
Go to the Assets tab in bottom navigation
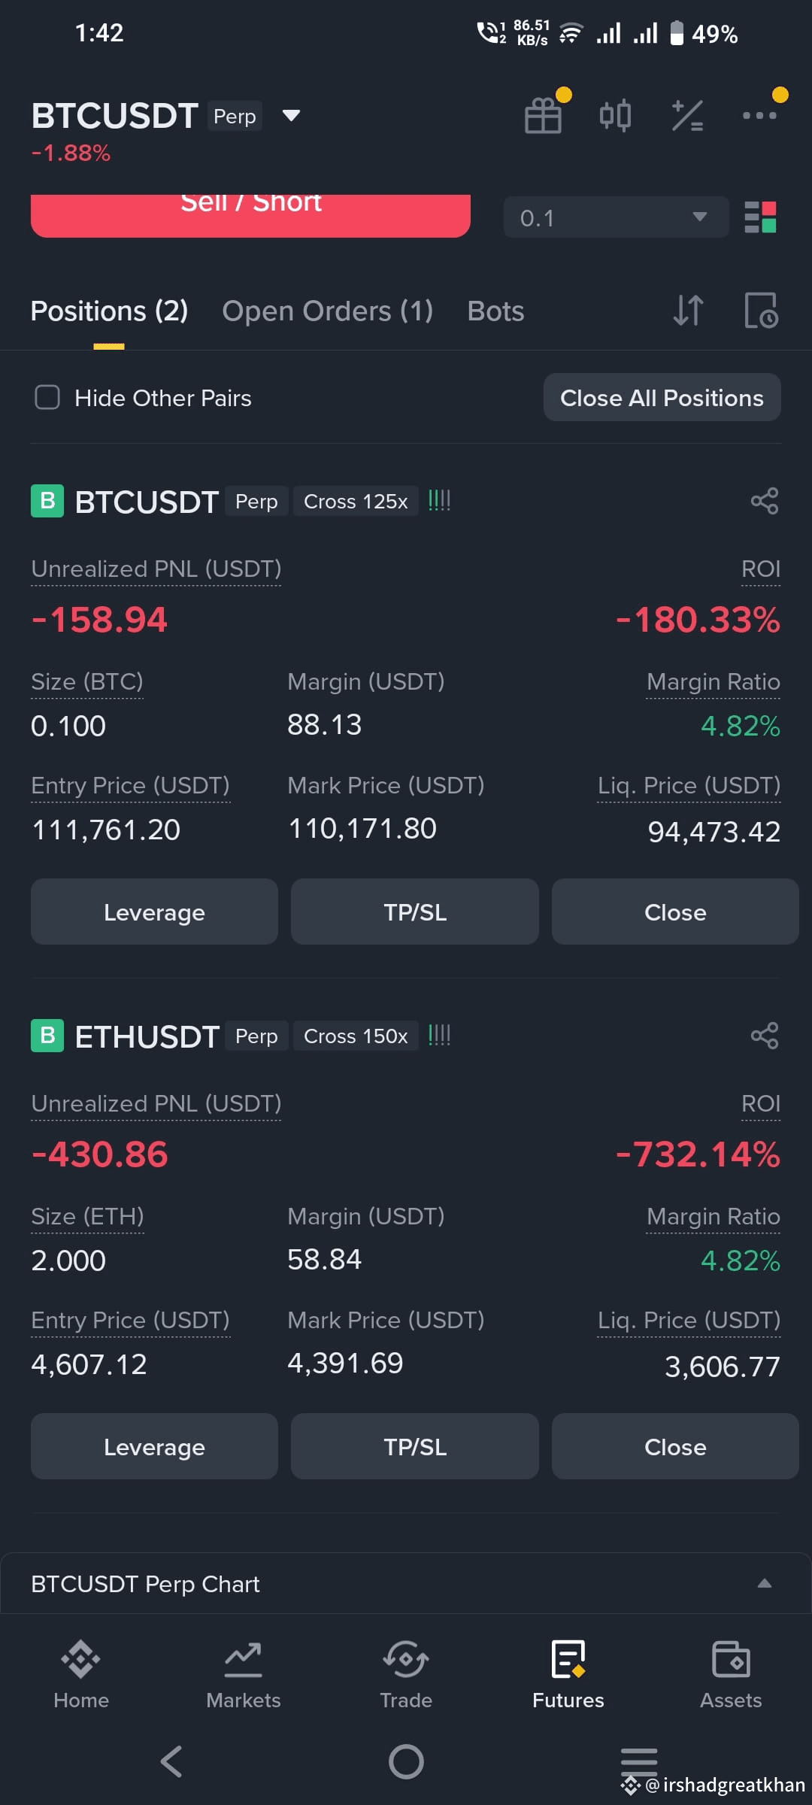click(x=731, y=1675)
